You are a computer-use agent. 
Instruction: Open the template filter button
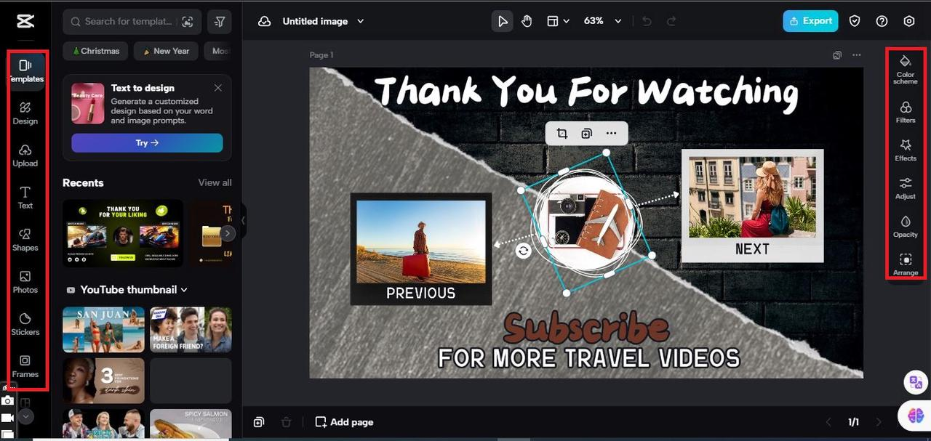click(220, 22)
